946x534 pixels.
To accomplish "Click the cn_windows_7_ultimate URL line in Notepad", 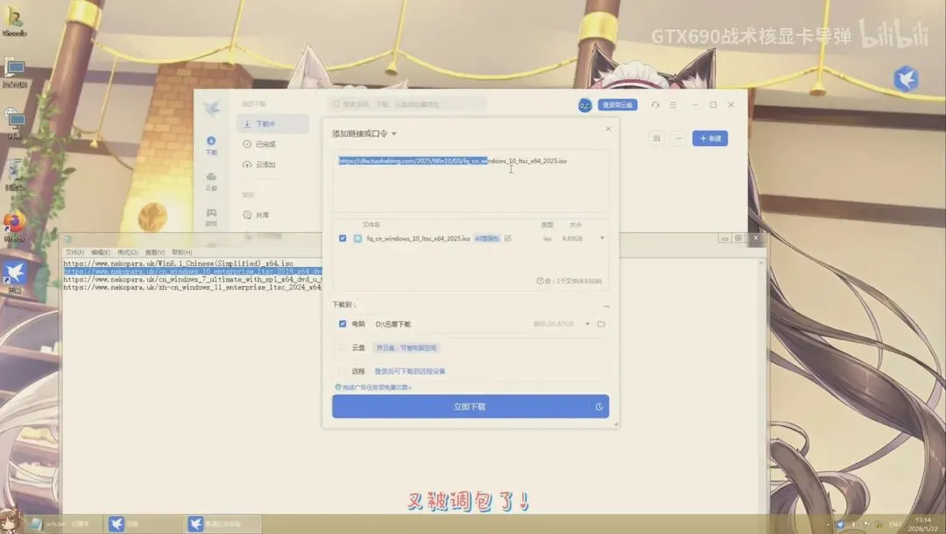I will pos(193,279).
